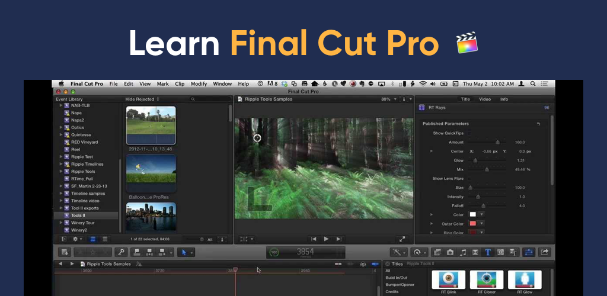Image resolution: width=607 pixels, height=296 pixels.
Task: Hide the Event Library sidebar button
Action: click(x=64, y=239)
